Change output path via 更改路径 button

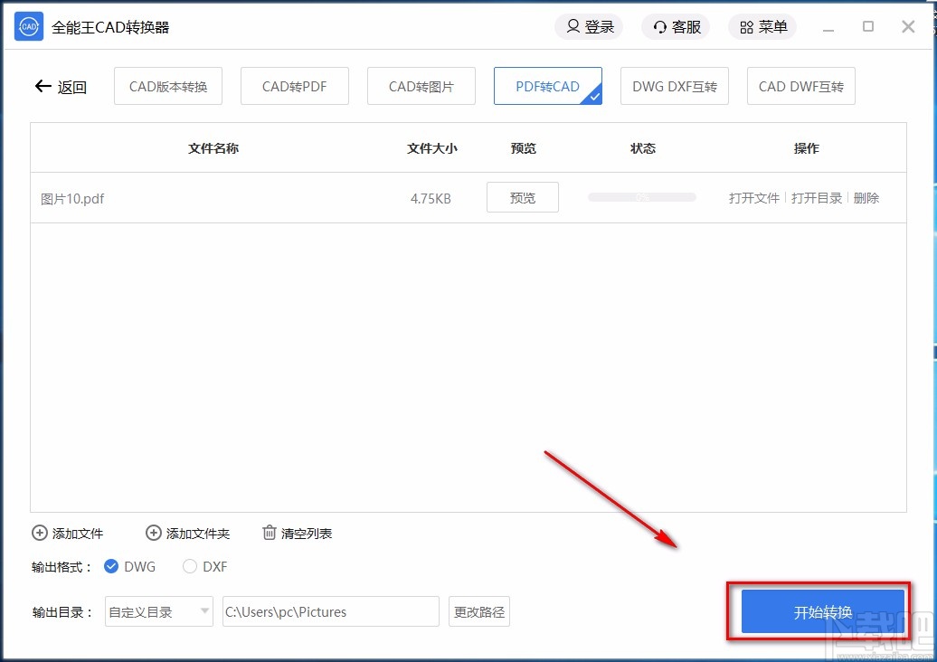pyautogui.click(x=478, y=611)
